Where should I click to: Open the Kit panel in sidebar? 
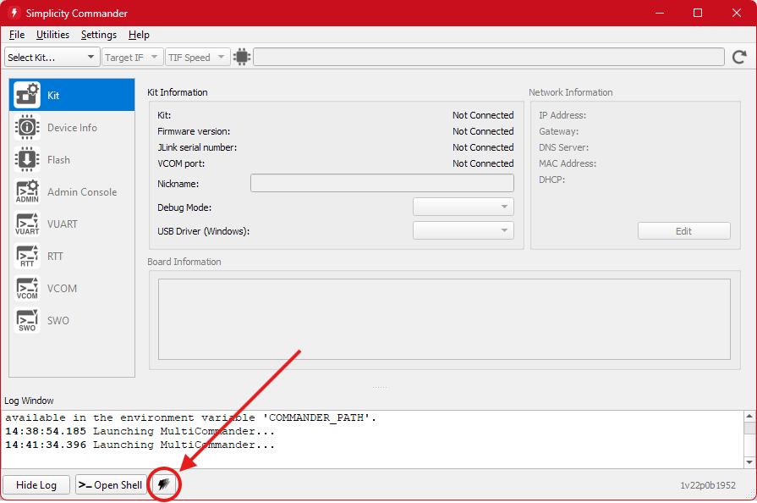pyautogui.click(x=72, y=96)
